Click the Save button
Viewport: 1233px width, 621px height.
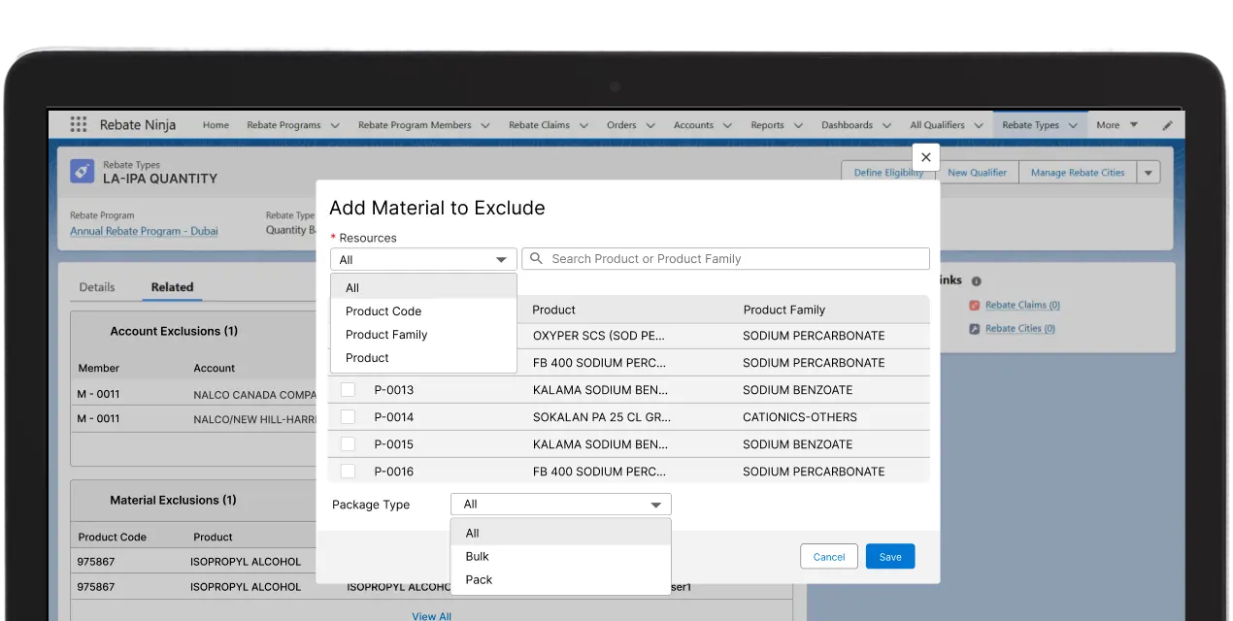[889, 556]
